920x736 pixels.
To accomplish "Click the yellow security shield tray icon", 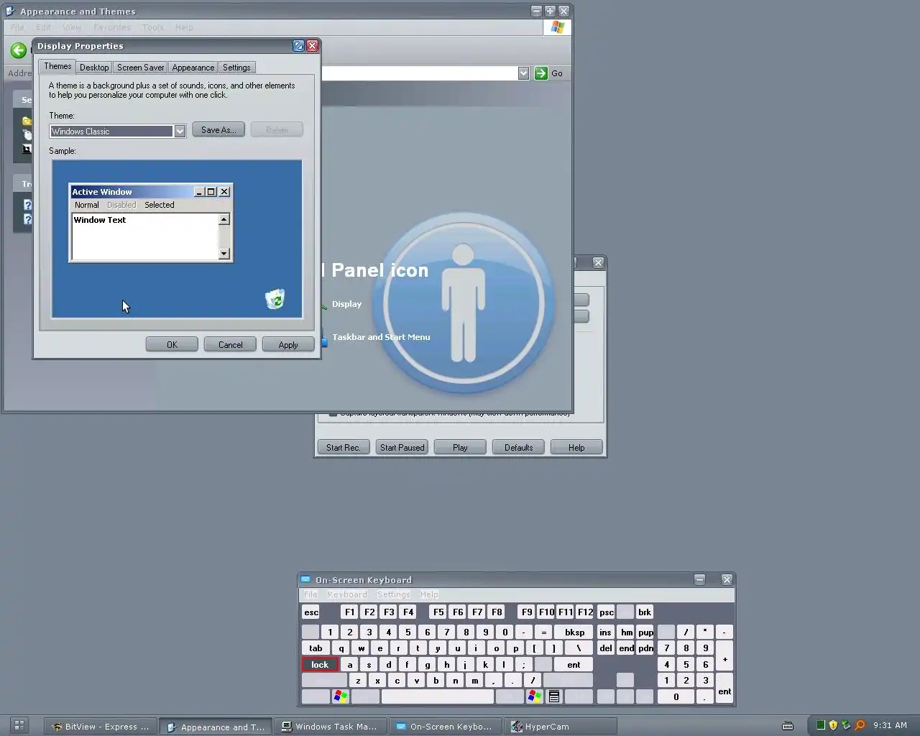I will [833, 725].
